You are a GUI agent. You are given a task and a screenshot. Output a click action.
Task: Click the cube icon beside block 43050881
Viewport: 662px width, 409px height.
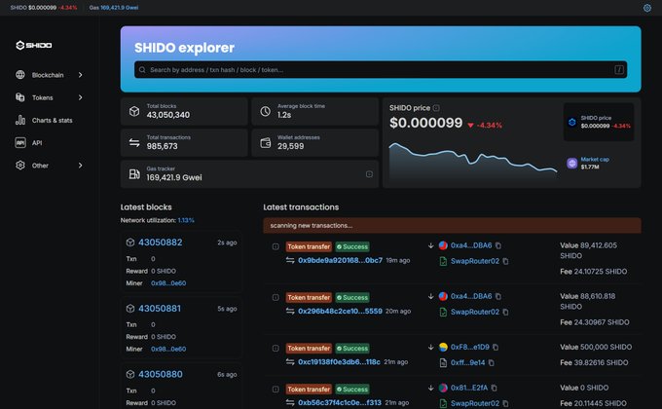[x=130, y=309]
